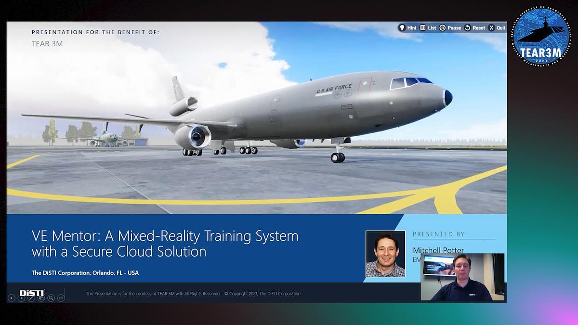Pause the simulation
This screenshot has height=325, width=578.
click(x=450, y=28)
